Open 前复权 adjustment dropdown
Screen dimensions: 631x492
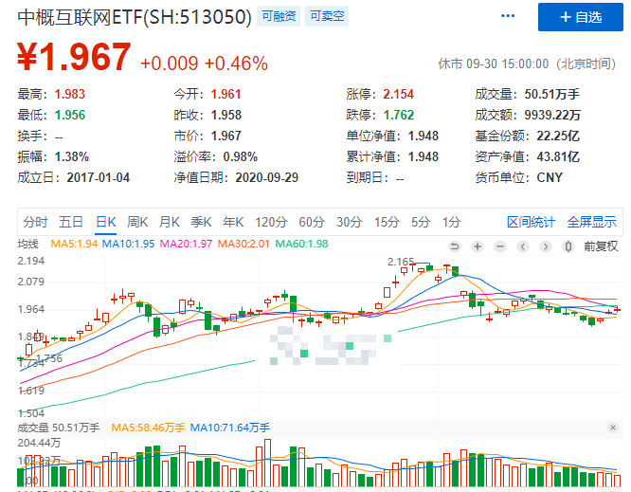601,246
